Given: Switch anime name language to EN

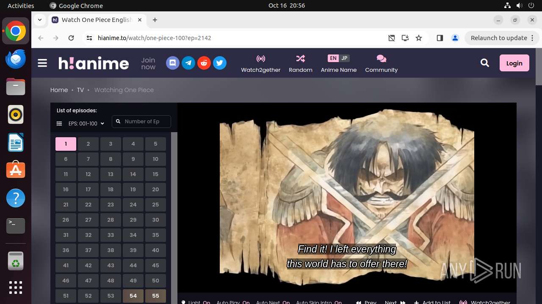Looking at the screenshot, I should click(x=333, y=58).
